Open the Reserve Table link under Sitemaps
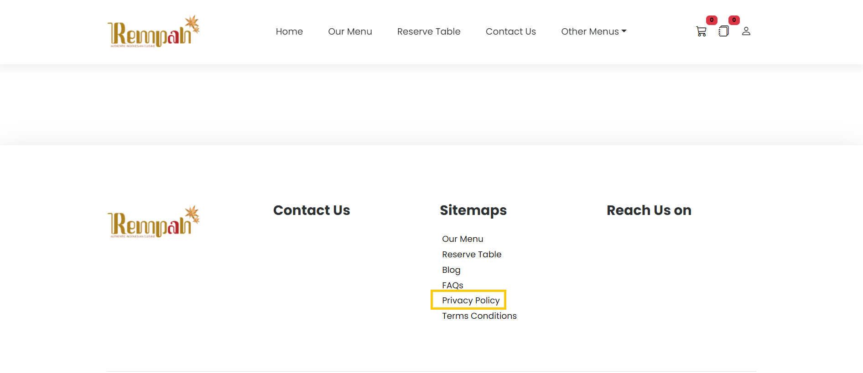 (x=471, y=255)
